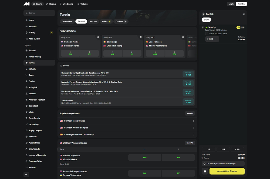Open the In-Play tab under Tennis

tap(106, 21)
